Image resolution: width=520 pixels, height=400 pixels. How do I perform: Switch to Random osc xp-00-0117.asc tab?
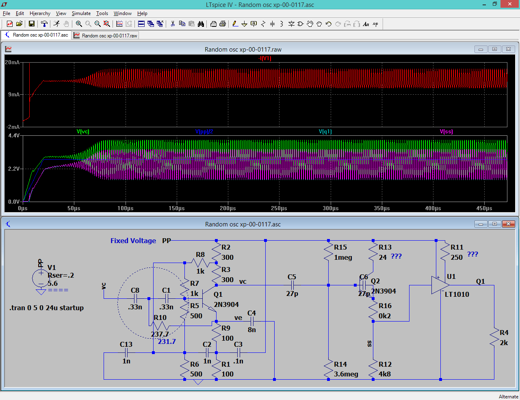click(36, 35)
